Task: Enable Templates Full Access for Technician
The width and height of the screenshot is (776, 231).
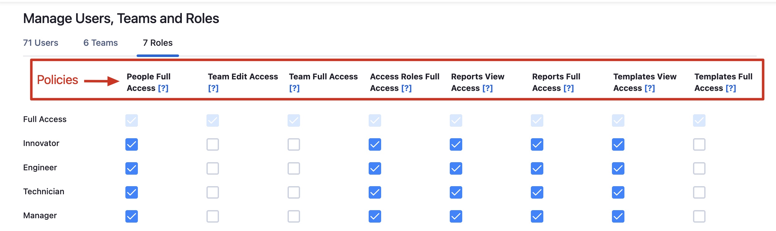Action: [699, 192]
